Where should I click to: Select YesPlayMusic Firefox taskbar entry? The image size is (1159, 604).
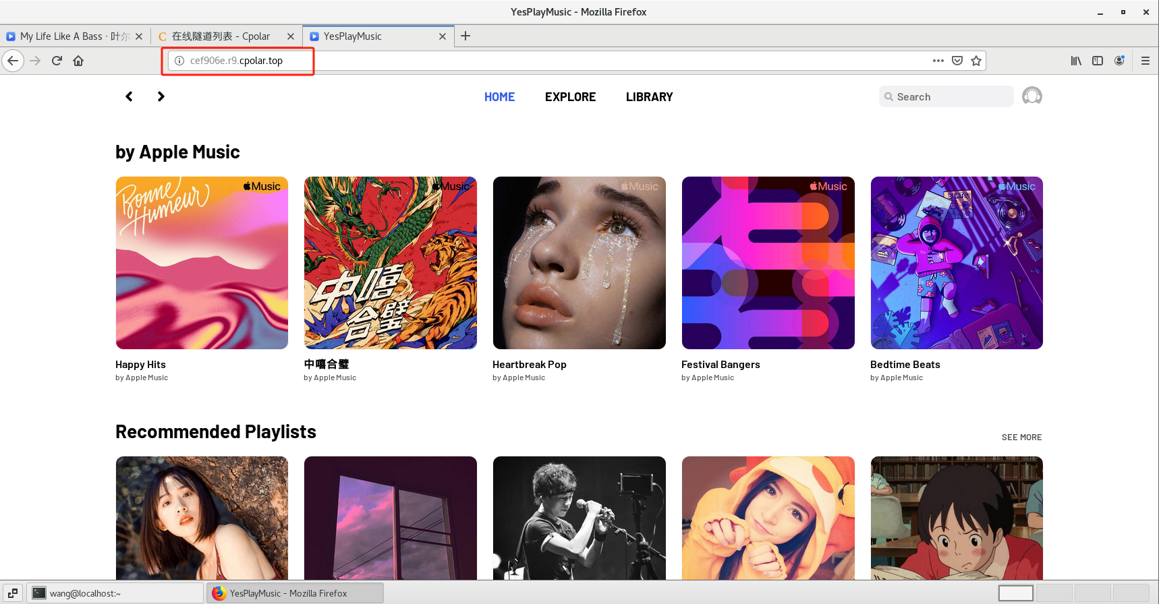pyautogui.click(x=295, y=593)
